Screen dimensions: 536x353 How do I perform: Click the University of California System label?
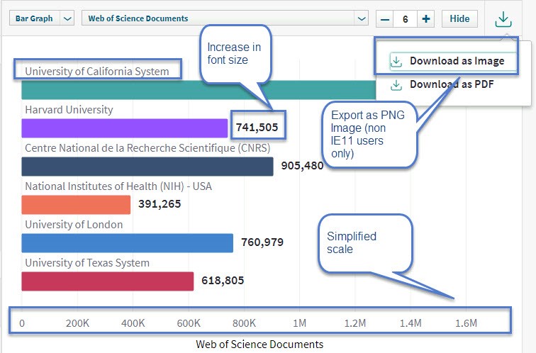(97, 72)
